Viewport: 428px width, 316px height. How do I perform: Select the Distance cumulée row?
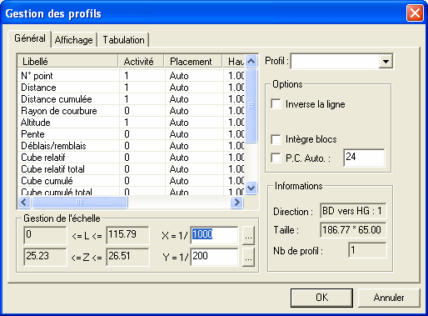[131, 99]
